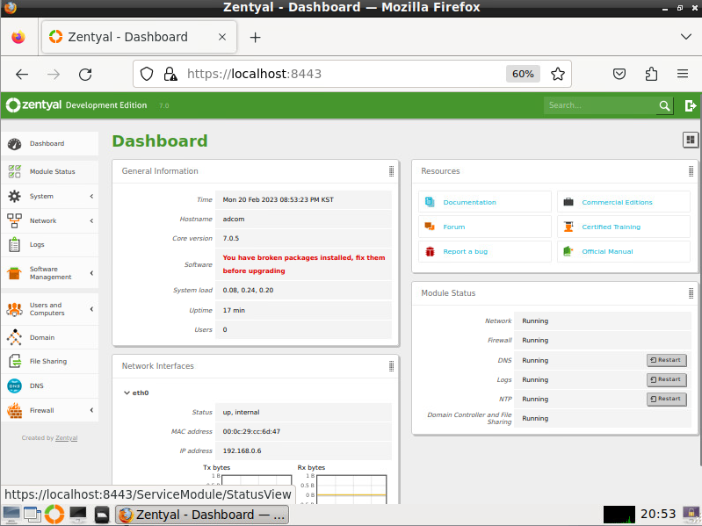Image resolution: width=702 pixels, height=526 pixels.
Task: Open the Official Manual link
Action: pos(607,251)
